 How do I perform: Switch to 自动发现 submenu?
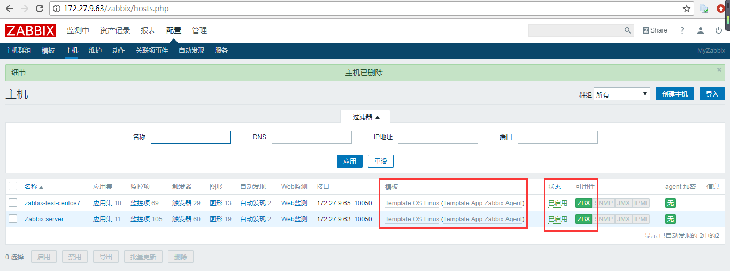(x=191, y=51)
